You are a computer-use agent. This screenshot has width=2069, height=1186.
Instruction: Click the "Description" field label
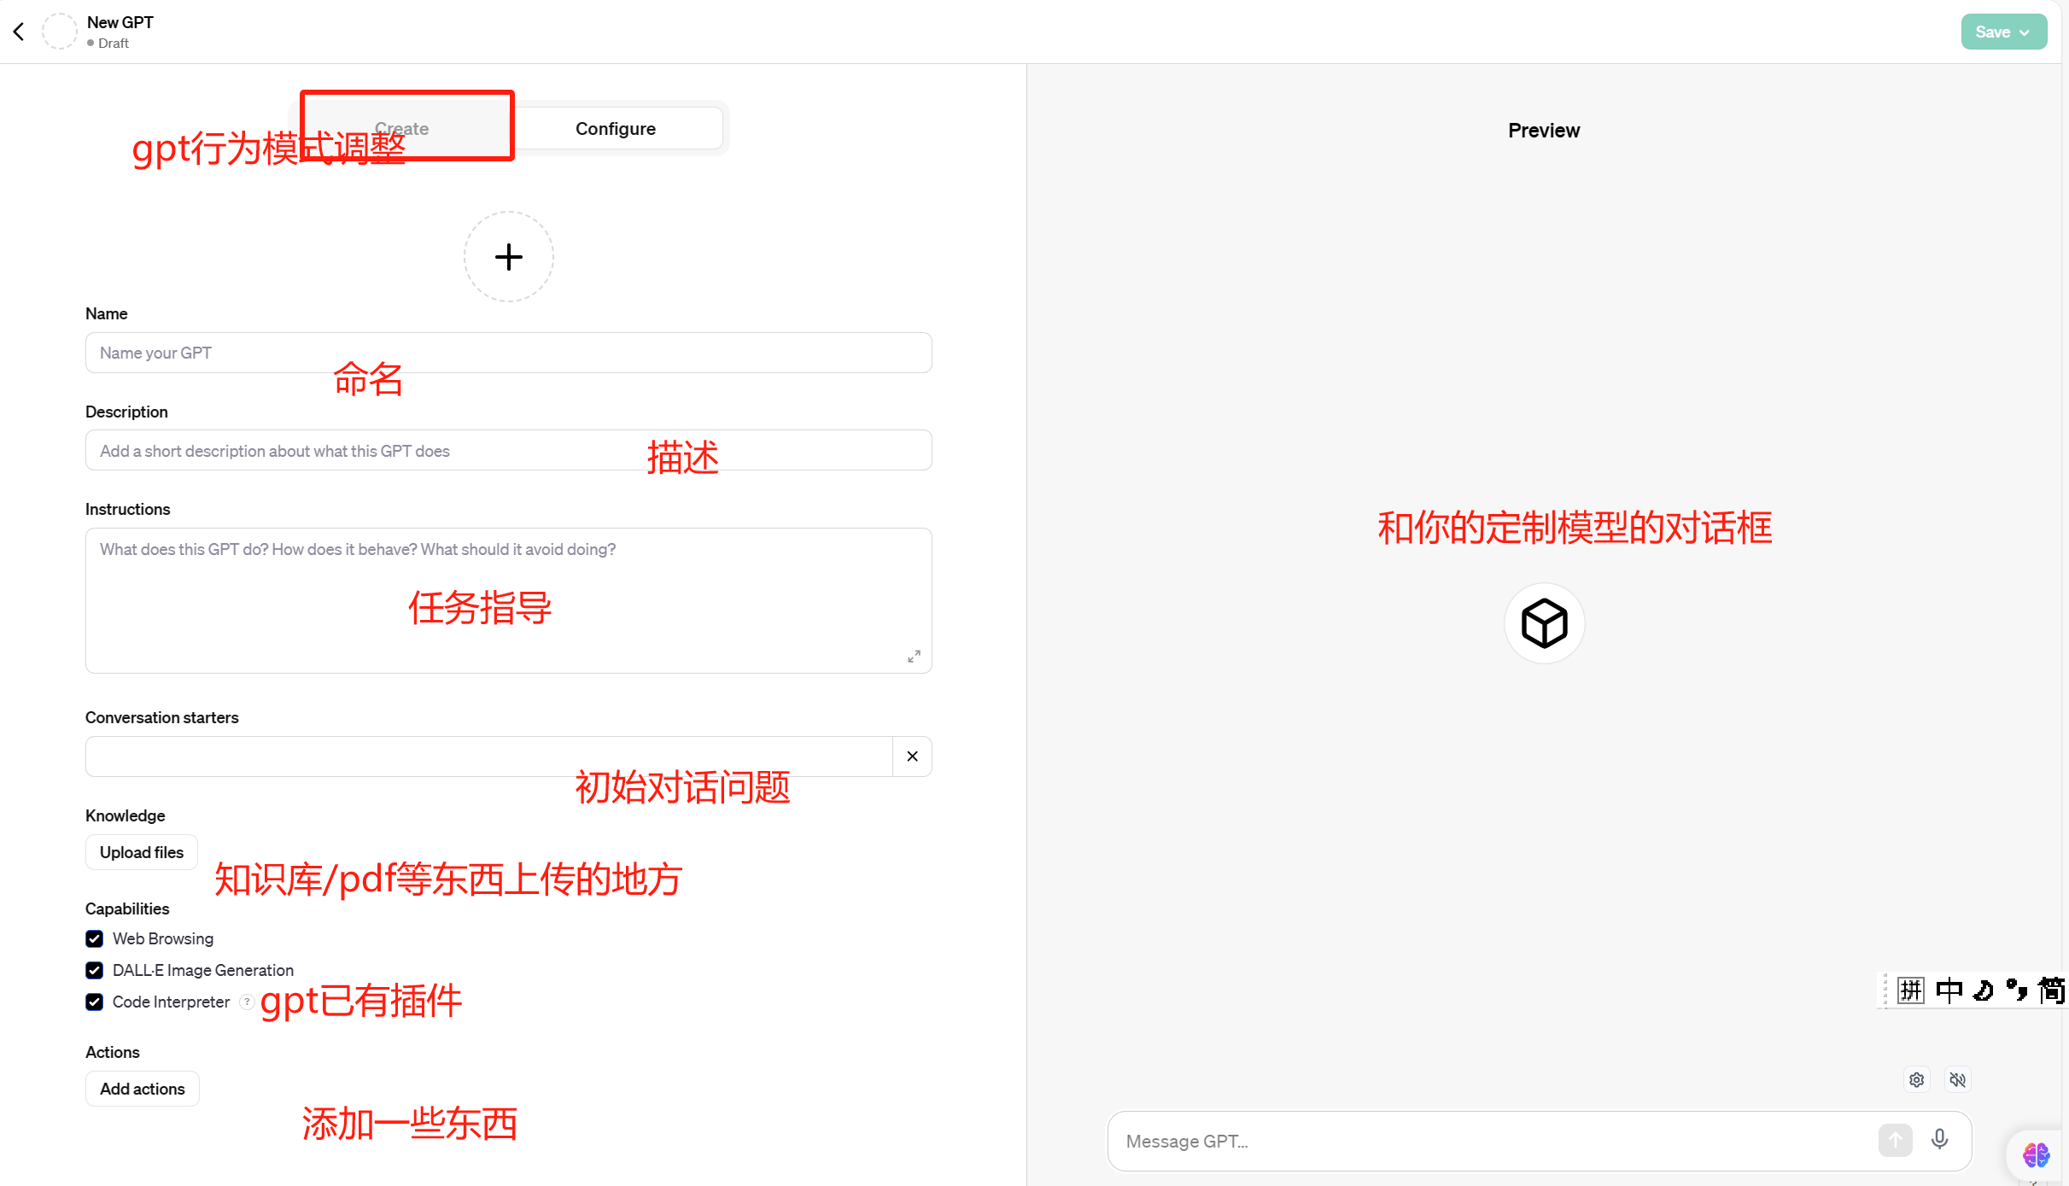(x=126, y=412)
